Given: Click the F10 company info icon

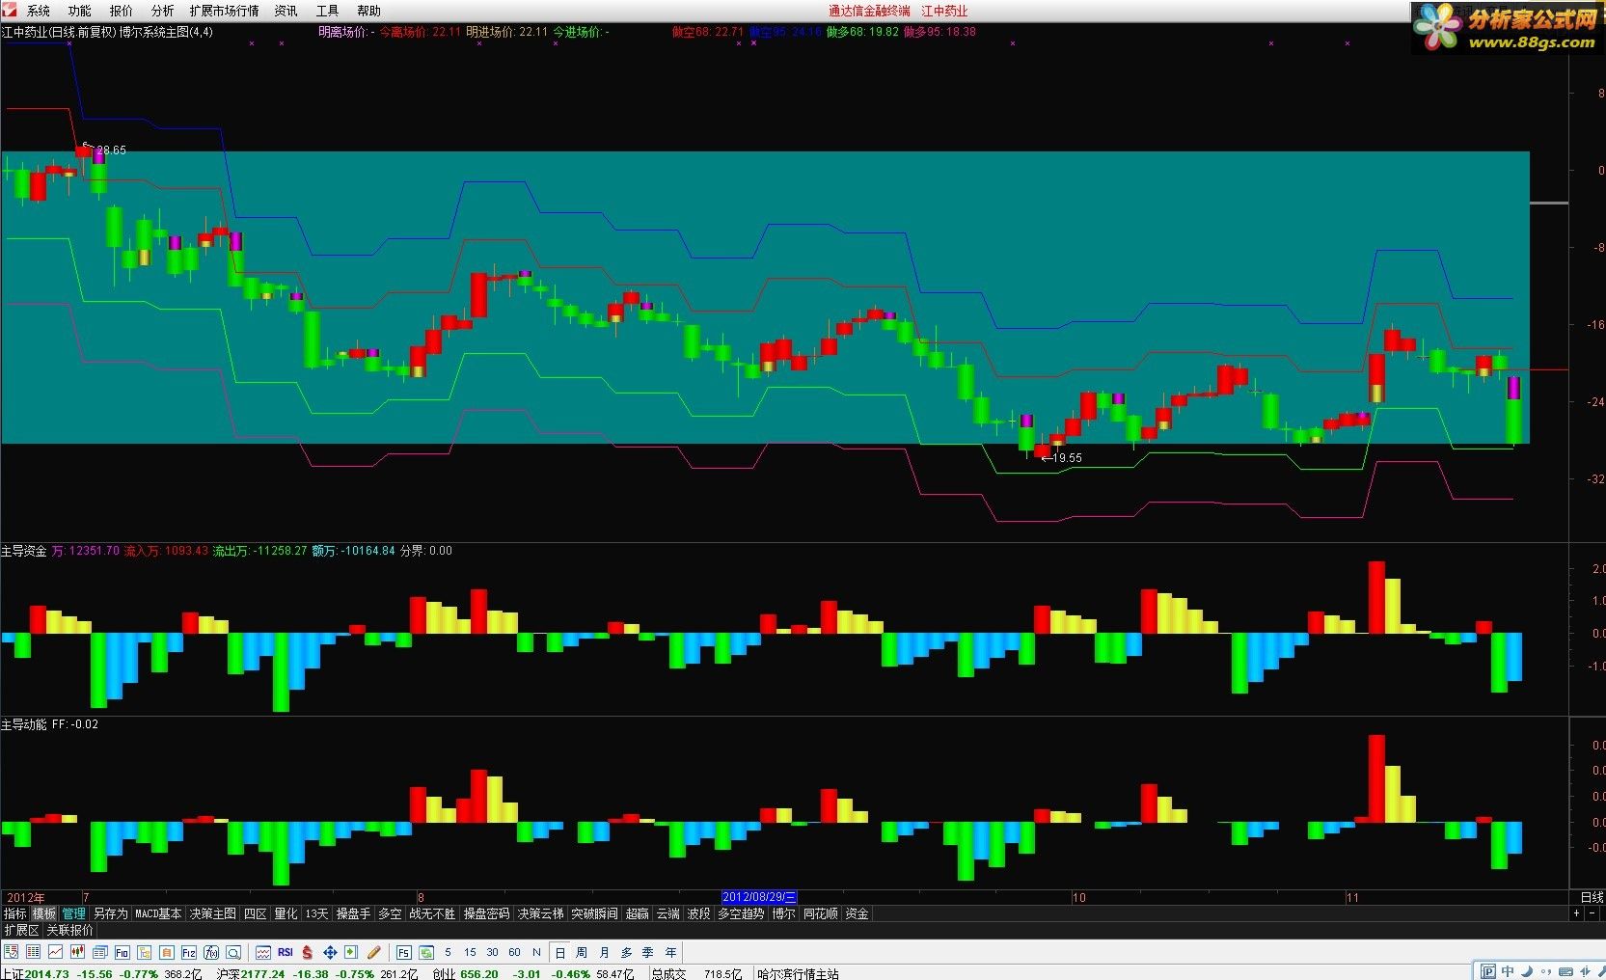Looking at the screenshot, I should (122, 952).
